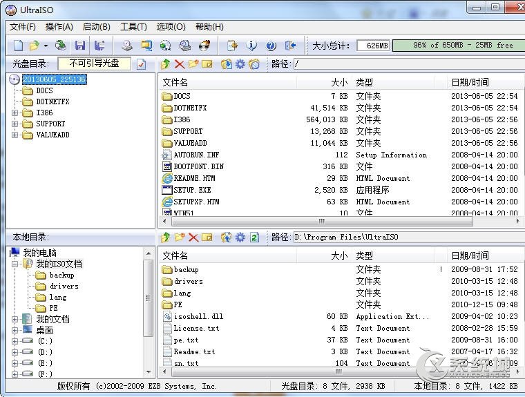
Task: Expand the I386 folder in disc tree
Action: 15,113
